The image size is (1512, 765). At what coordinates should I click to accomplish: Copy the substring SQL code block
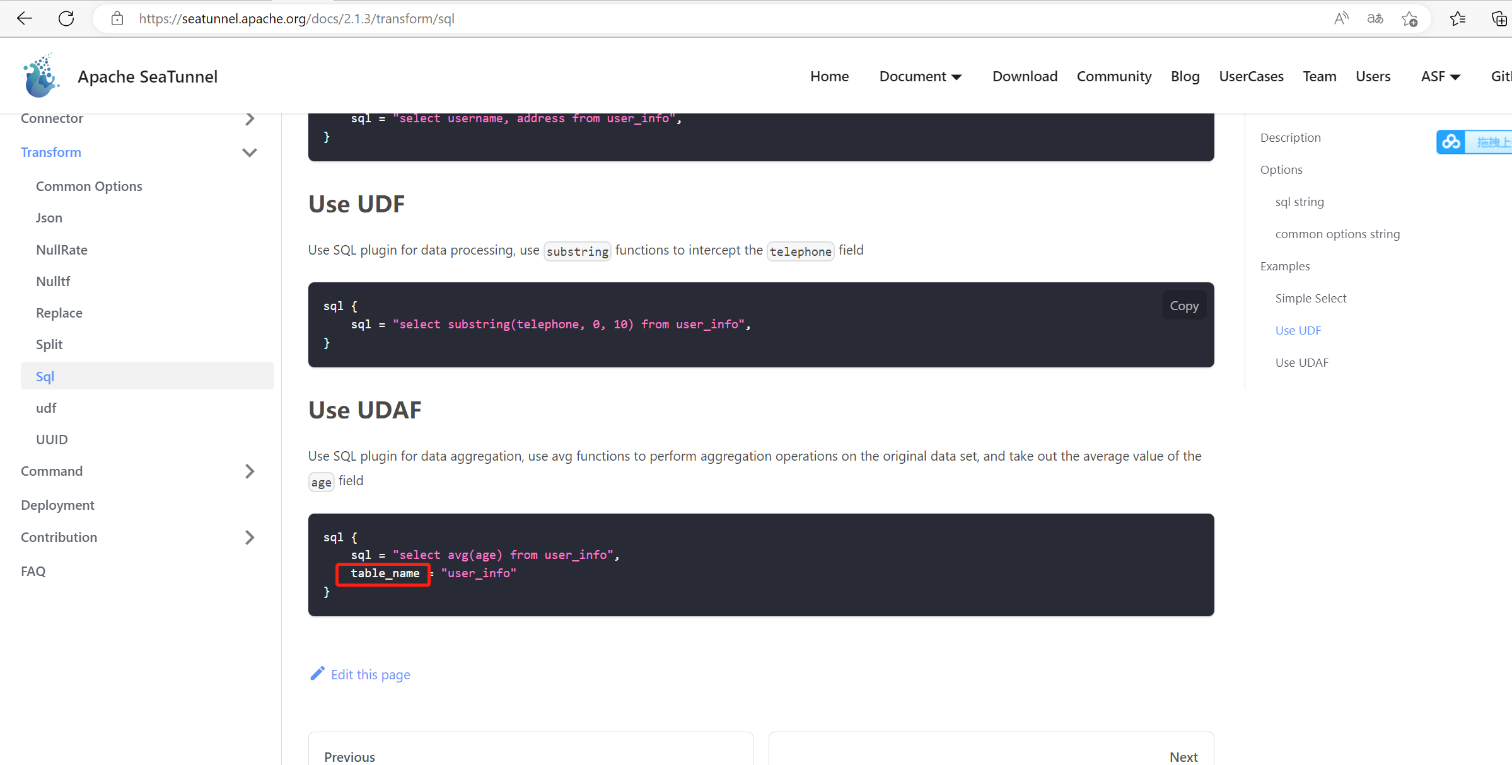[x=1183, y=306]
